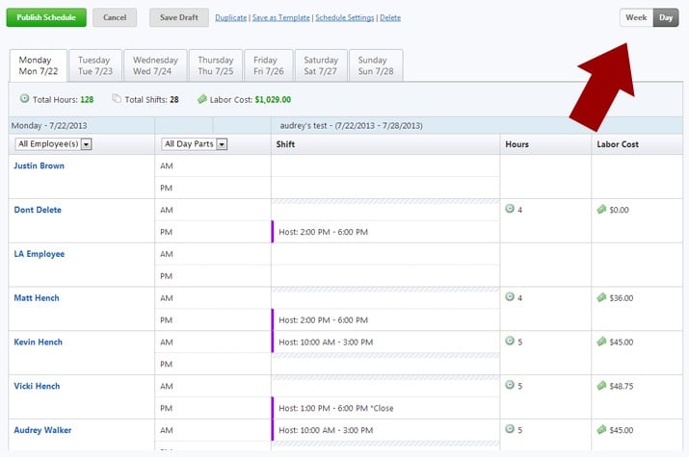689x457 pixels.
Task: Click the money icon next to $36.00
Action: (601, 297)
